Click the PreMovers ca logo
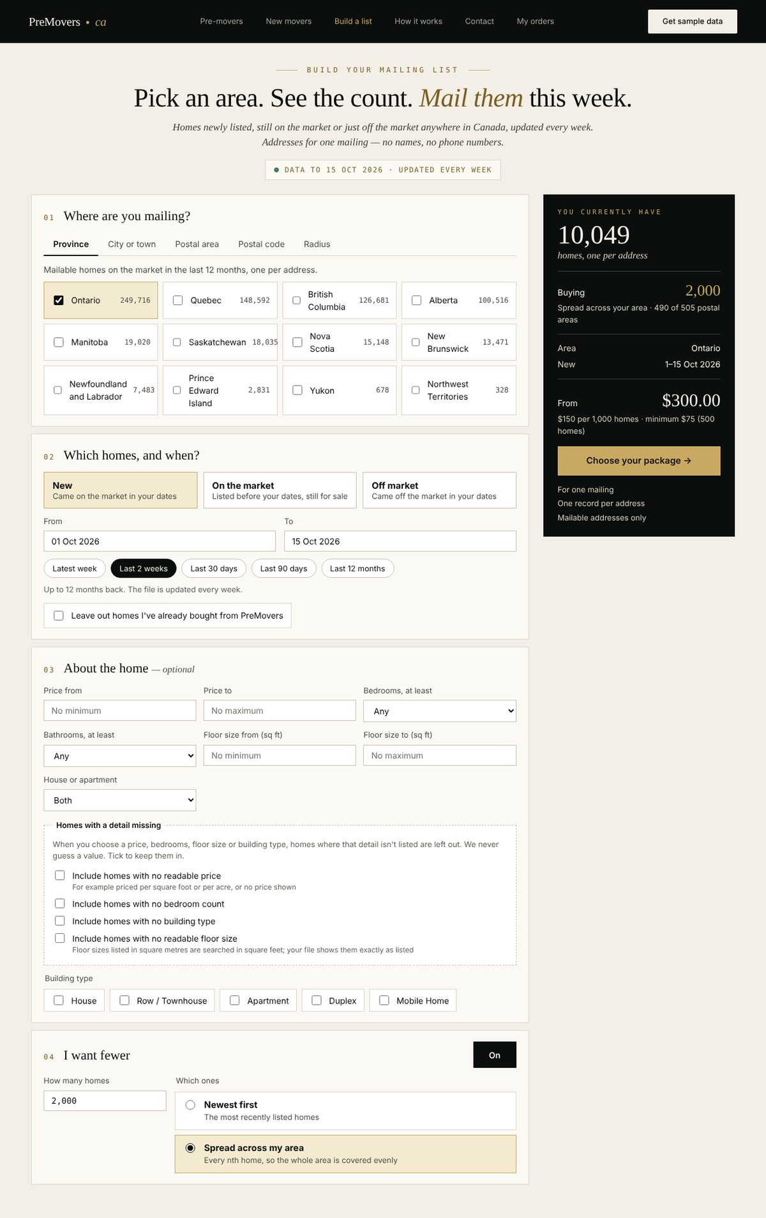766x1218 pixels. tap(67, 22)
